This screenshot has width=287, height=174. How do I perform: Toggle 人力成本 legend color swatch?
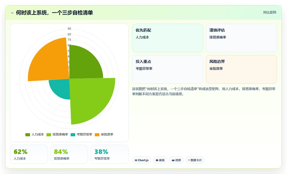click(28, 134)
